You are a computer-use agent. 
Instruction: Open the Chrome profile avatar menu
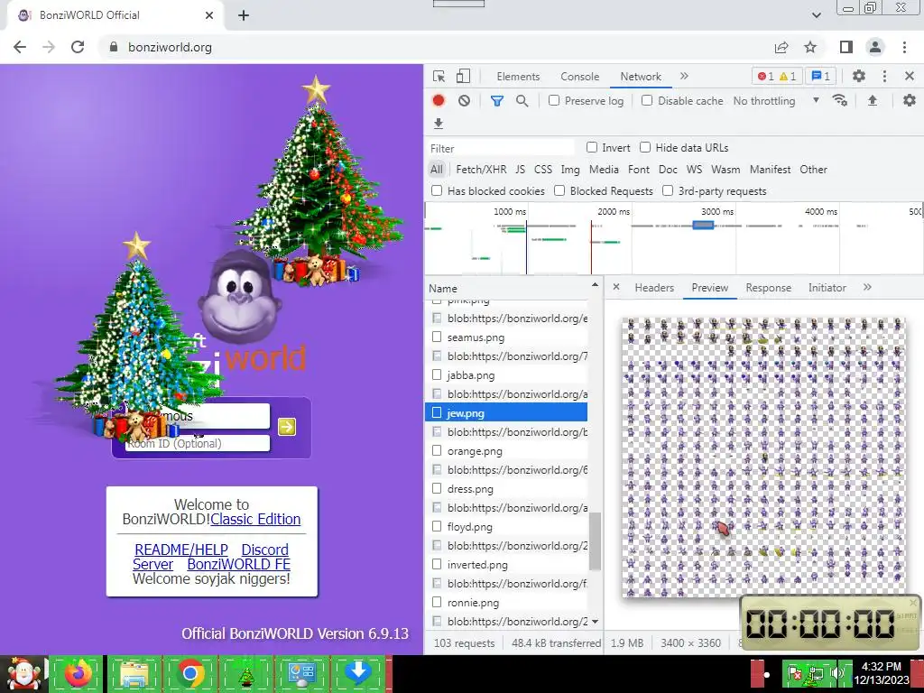click(x=875, y=47)
